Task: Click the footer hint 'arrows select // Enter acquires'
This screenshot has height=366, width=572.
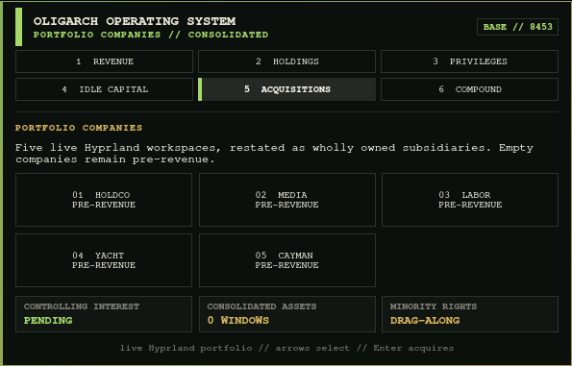Action: click(364, 348)
